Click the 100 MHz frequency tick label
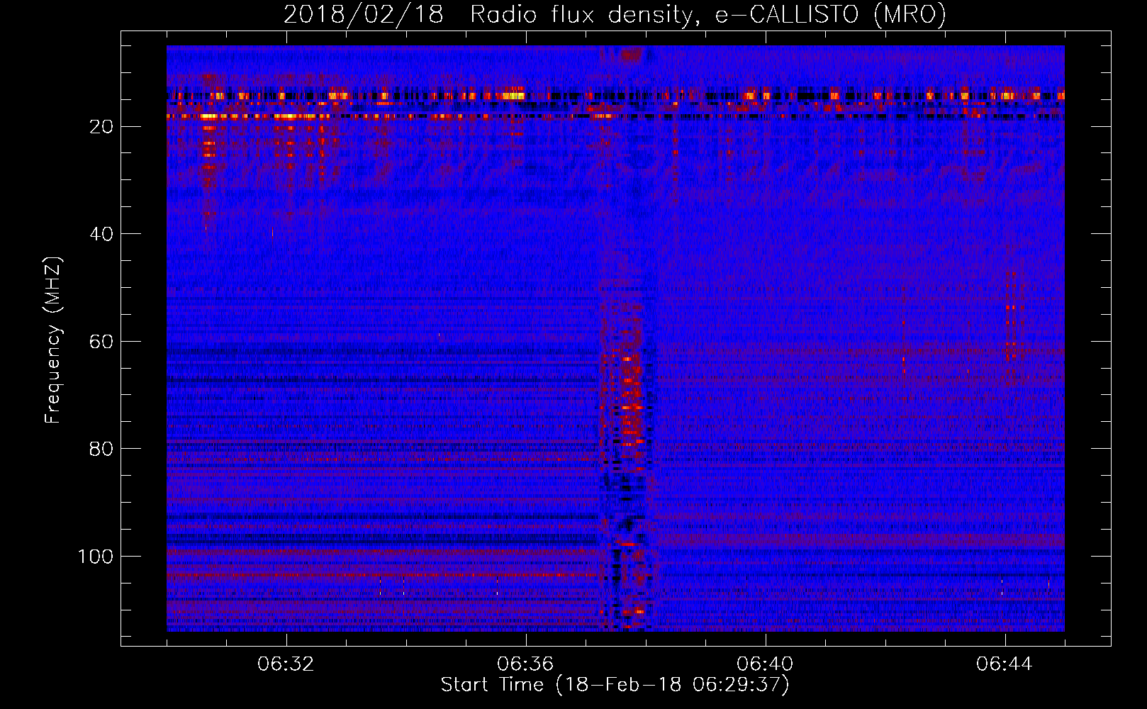 coord(96,557)
